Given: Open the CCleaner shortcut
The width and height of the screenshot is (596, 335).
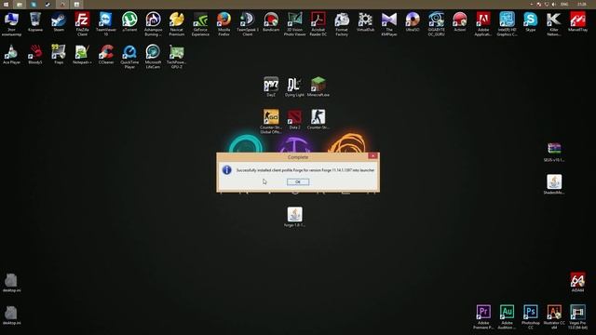Looking at the screenshot, I should tap(105, 54).
